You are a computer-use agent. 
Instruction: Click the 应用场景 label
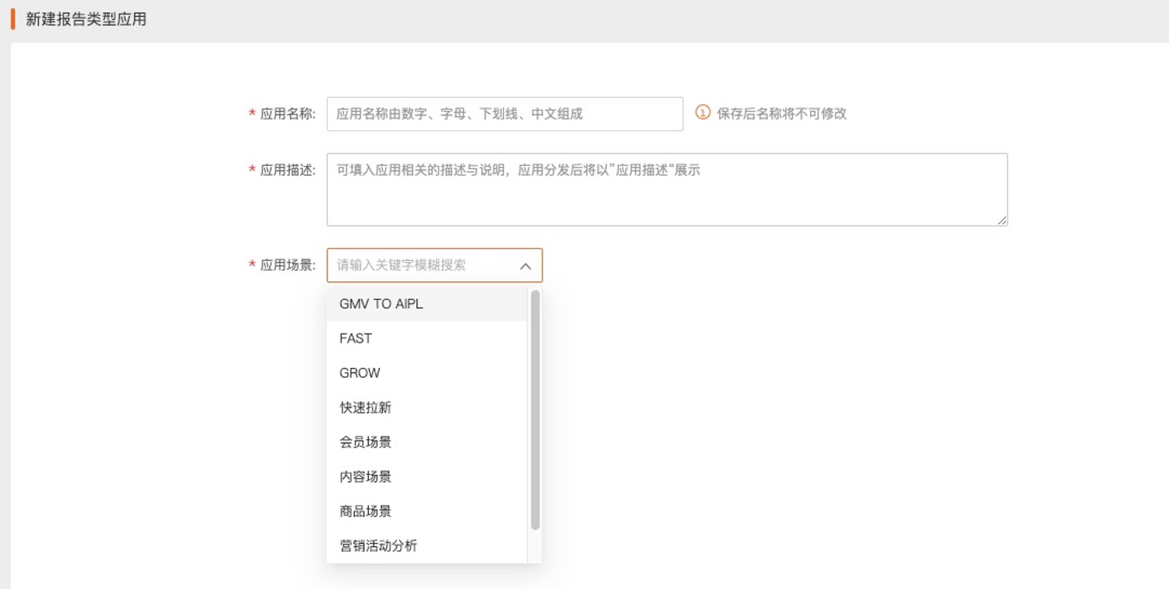(288, 265)
